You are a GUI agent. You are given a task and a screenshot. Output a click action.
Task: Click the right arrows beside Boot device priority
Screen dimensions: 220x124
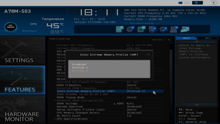(x=157, y=23)
